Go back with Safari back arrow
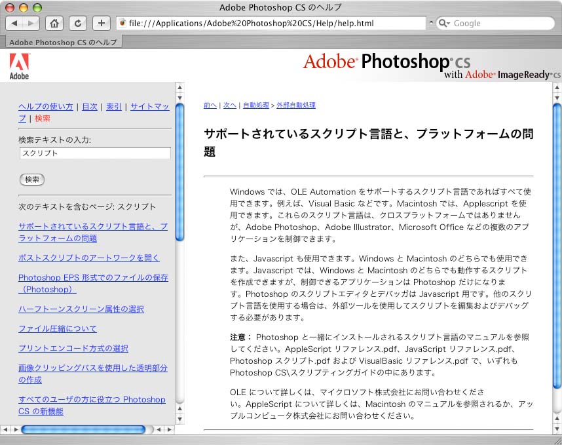The height and width of the screenshot is (445, 562). coord(14,24)
